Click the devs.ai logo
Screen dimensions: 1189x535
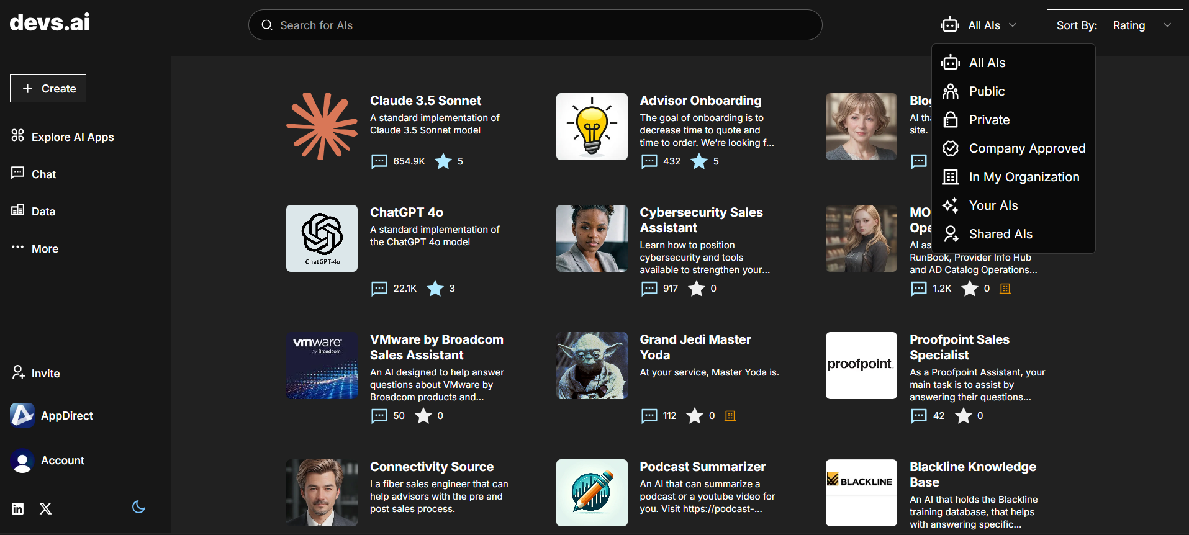tap(50, 22)
